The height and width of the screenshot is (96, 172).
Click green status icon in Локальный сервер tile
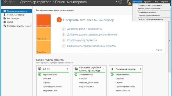112,75
